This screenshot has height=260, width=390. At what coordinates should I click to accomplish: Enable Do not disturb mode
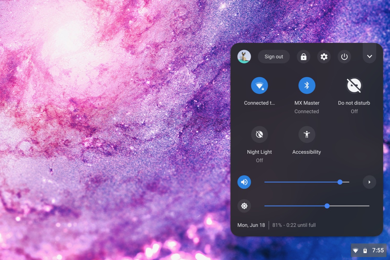click(x=354, y=85)
